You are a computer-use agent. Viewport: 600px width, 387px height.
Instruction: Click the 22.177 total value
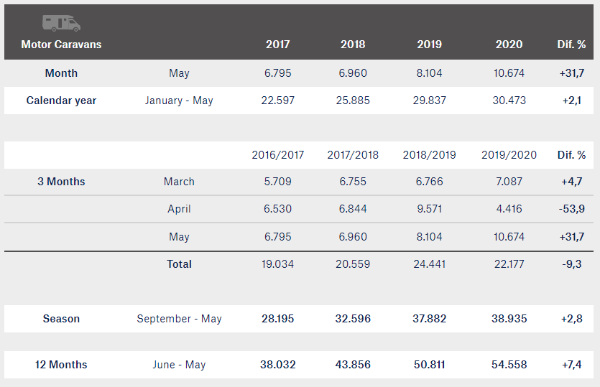[509, 264]
